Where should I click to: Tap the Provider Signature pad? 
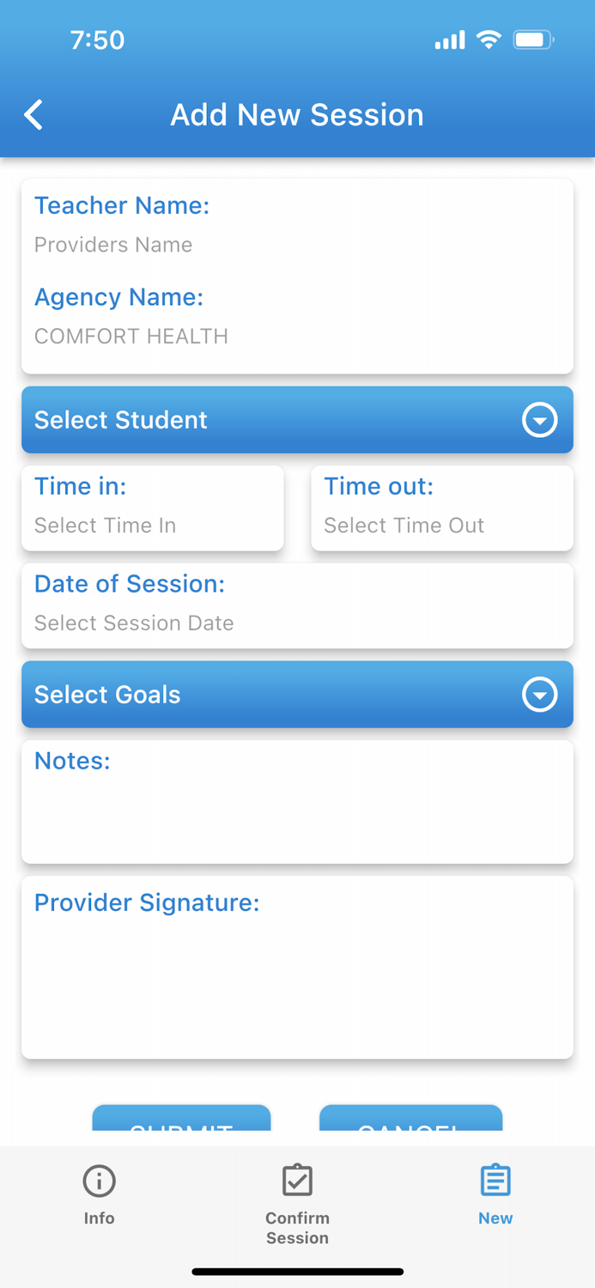click(x=297, y=968)
